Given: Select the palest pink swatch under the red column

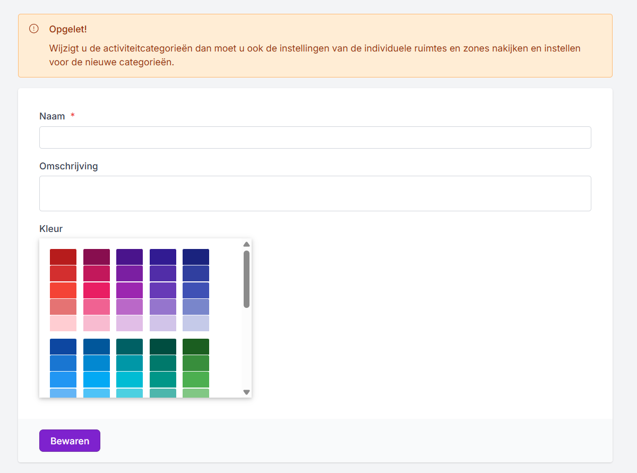Looking at the screenshot, I should point(63,323).
